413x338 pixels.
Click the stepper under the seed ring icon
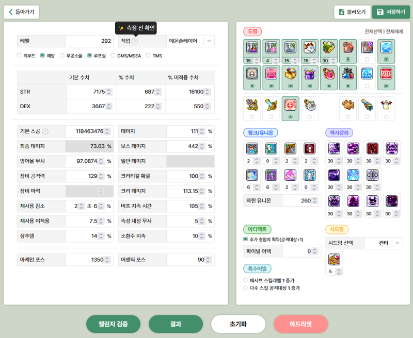(x=339, y=272)
